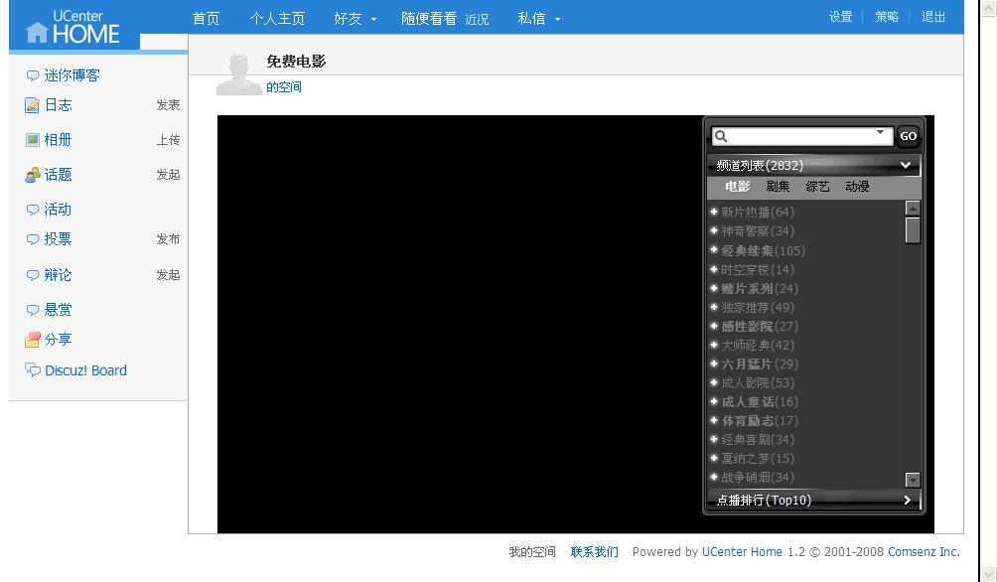Select 体育励志(17) channel
997x582 pixels.
tap(760, 421)
